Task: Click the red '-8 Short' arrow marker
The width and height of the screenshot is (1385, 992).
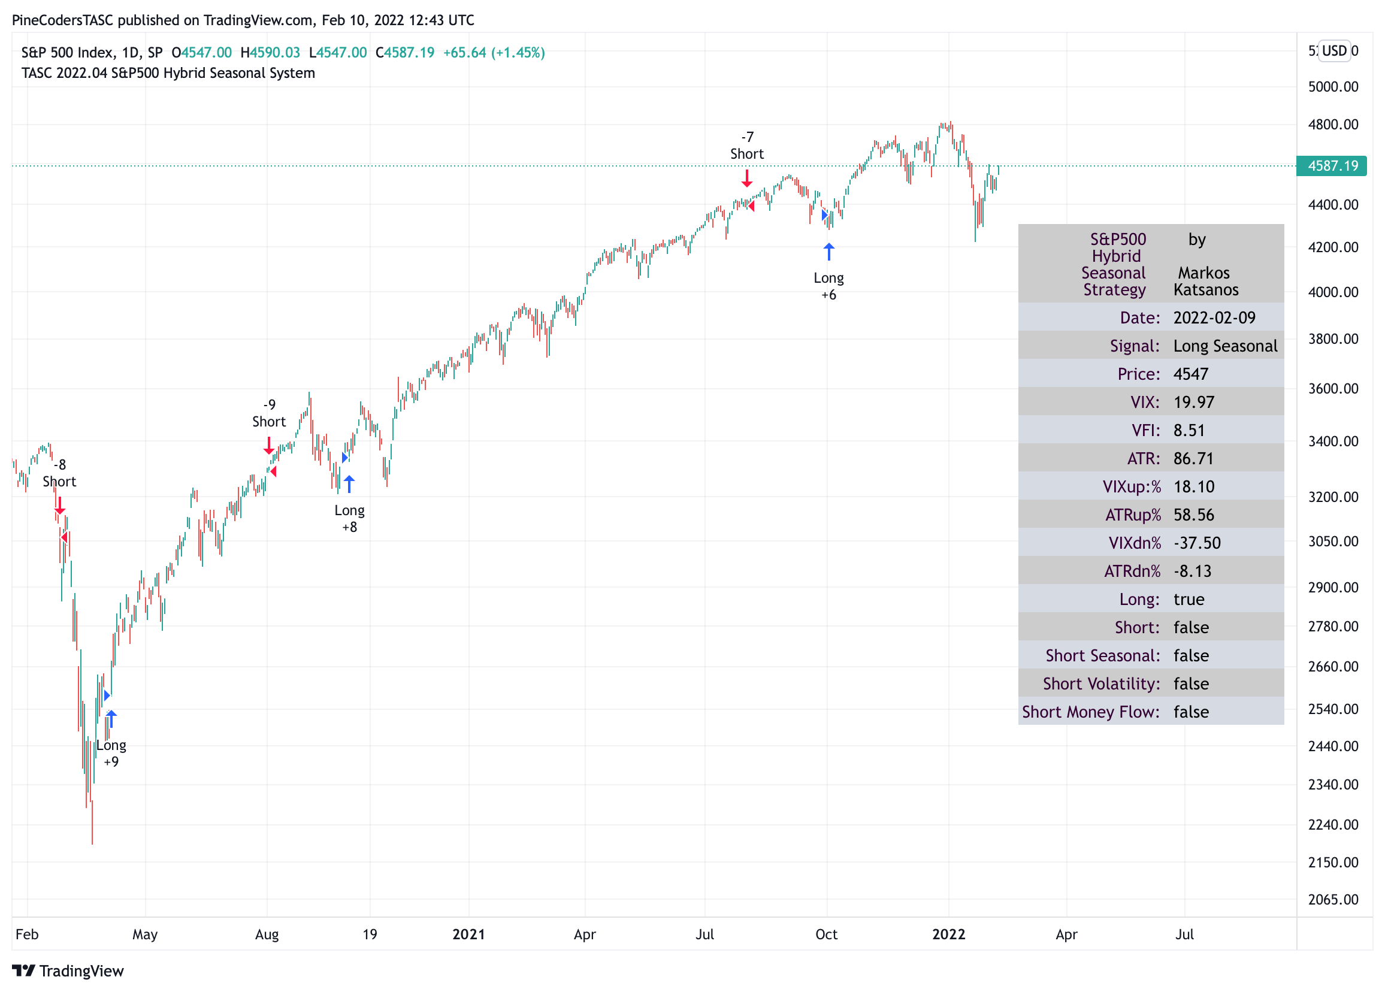Action: (x=59, y=506)
